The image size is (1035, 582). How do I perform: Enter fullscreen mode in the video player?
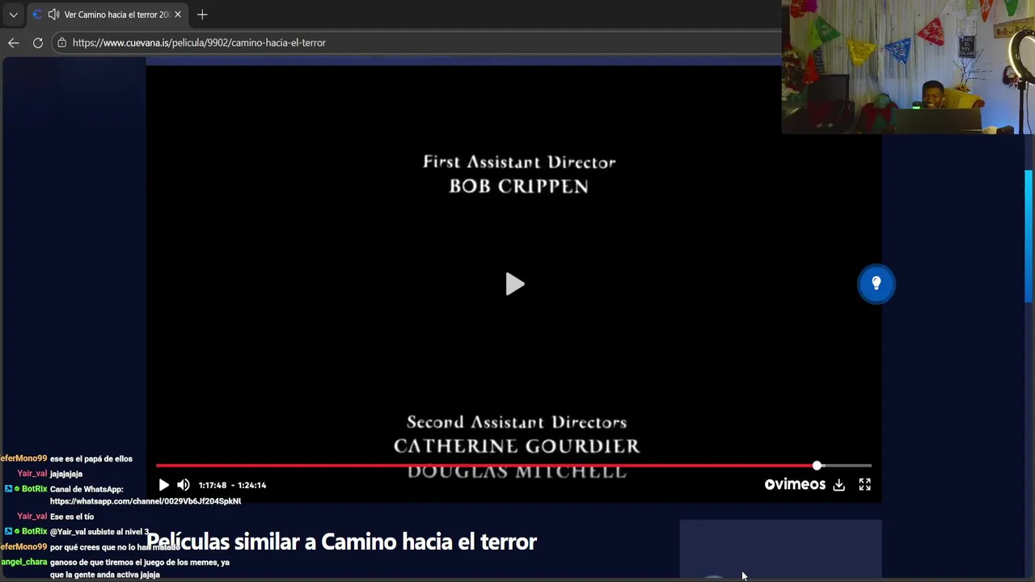point(864,485)
